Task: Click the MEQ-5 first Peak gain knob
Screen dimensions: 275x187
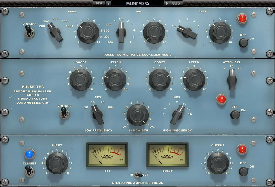Action: pos(88,32)
